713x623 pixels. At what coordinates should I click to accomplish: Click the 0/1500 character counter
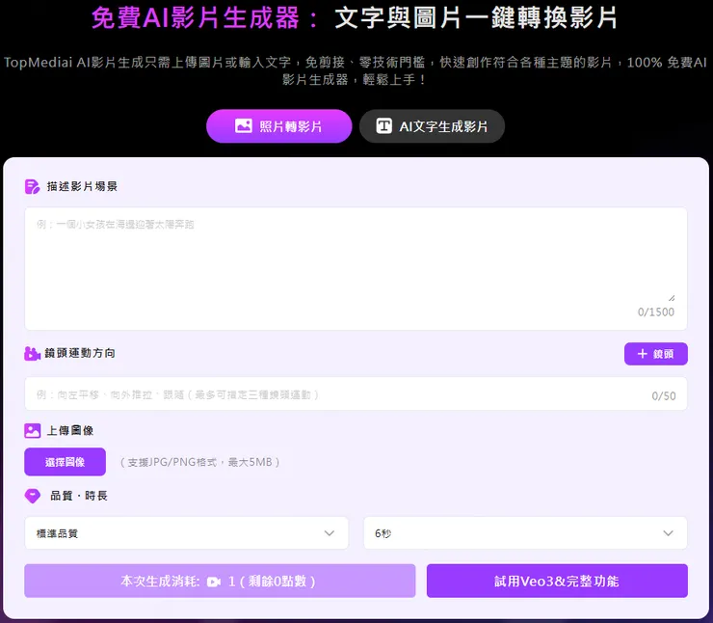[656, 312]
